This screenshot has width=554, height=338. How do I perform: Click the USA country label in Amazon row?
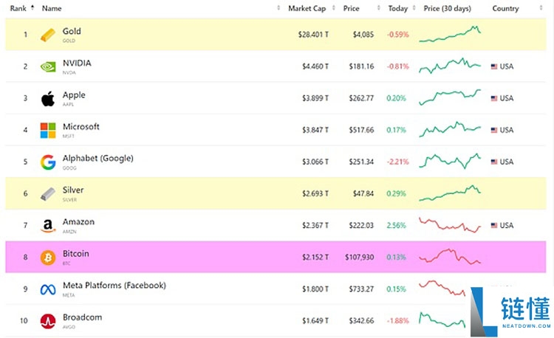507,225
